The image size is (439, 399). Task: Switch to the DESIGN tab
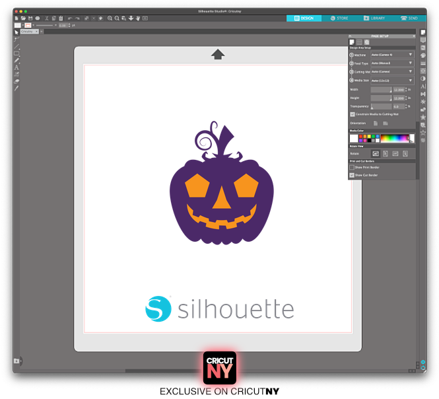pyautogui.click(x=304, y=18)
